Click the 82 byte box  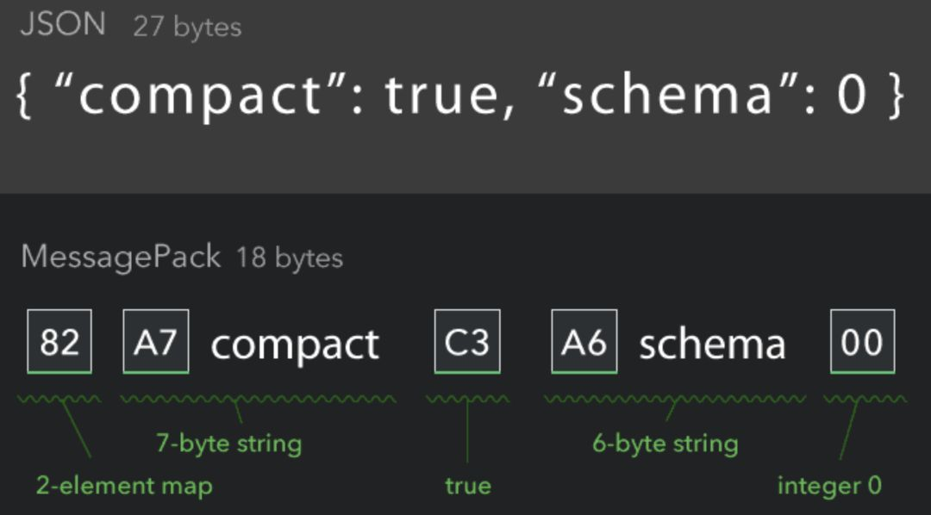[x=59, y=342]
